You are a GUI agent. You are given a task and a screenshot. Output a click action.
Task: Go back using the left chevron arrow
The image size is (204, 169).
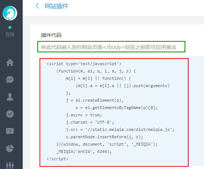pyautogui.click(x=37, y=6)
